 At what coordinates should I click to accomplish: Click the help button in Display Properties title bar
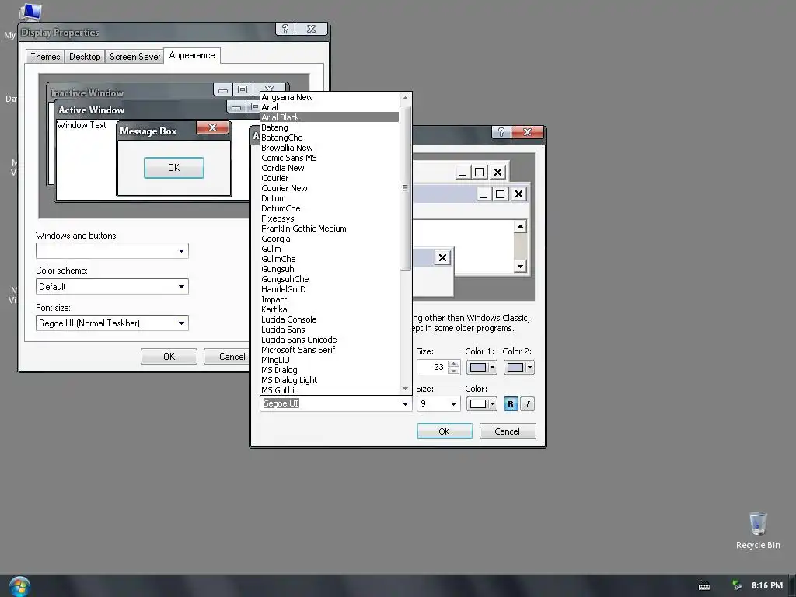285,29
